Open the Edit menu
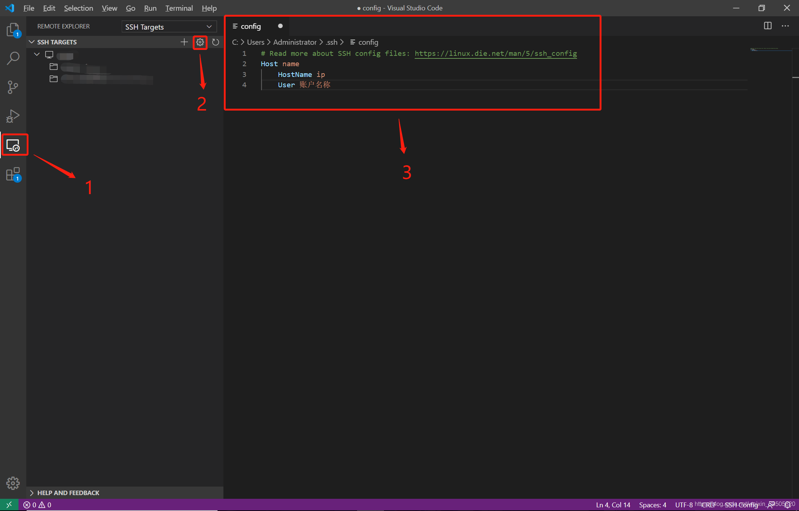Viewport: 799px width, 511px height. click(x=49, y=8)
